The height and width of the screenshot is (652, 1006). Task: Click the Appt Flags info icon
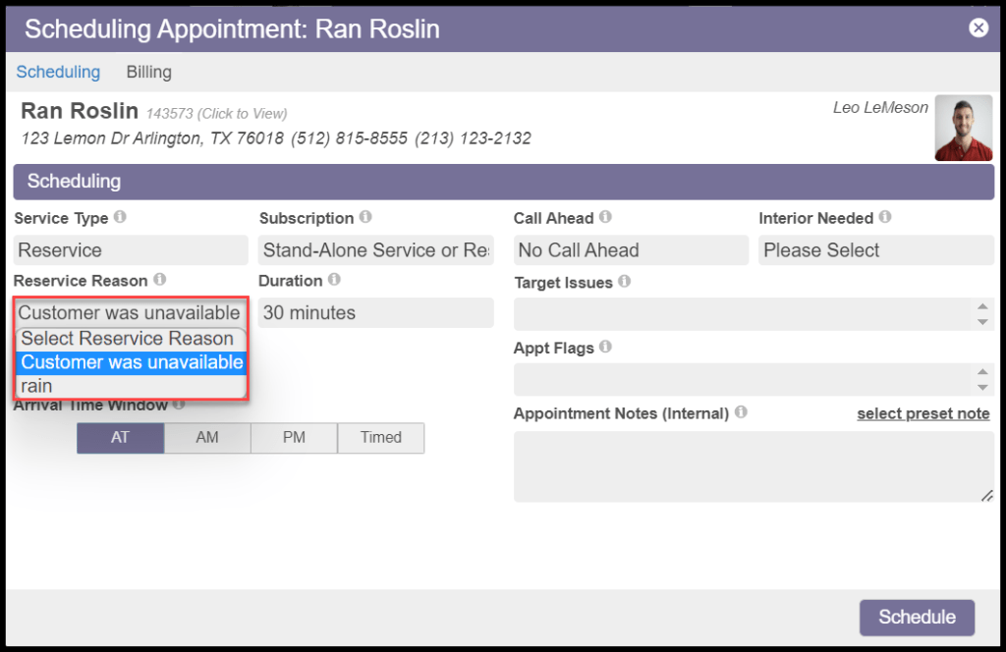pyautogui.click(x=605, y=347)
